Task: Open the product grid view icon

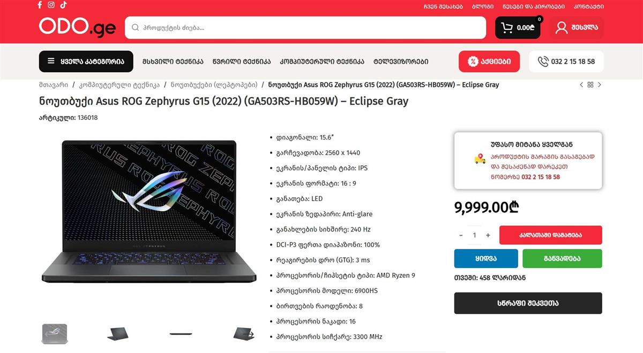Action: tap(590, 85)
